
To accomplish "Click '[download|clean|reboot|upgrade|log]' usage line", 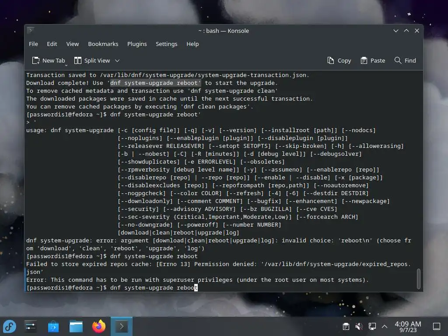I will click(x=178, y=233).
